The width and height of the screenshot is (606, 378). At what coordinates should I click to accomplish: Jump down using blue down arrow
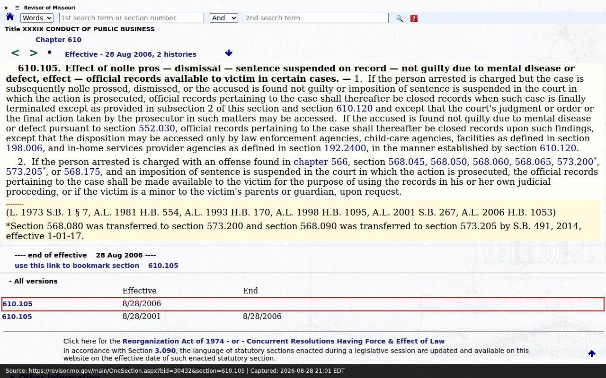229,53
